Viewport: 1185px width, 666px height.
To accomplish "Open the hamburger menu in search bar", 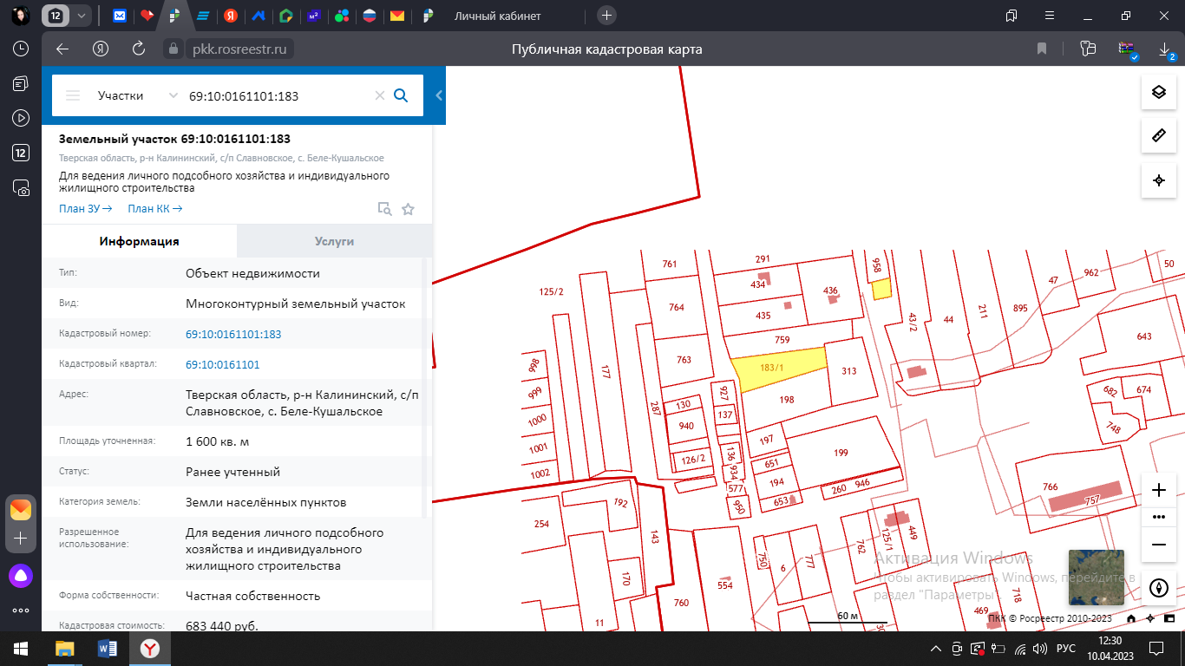I will [73, 95].
